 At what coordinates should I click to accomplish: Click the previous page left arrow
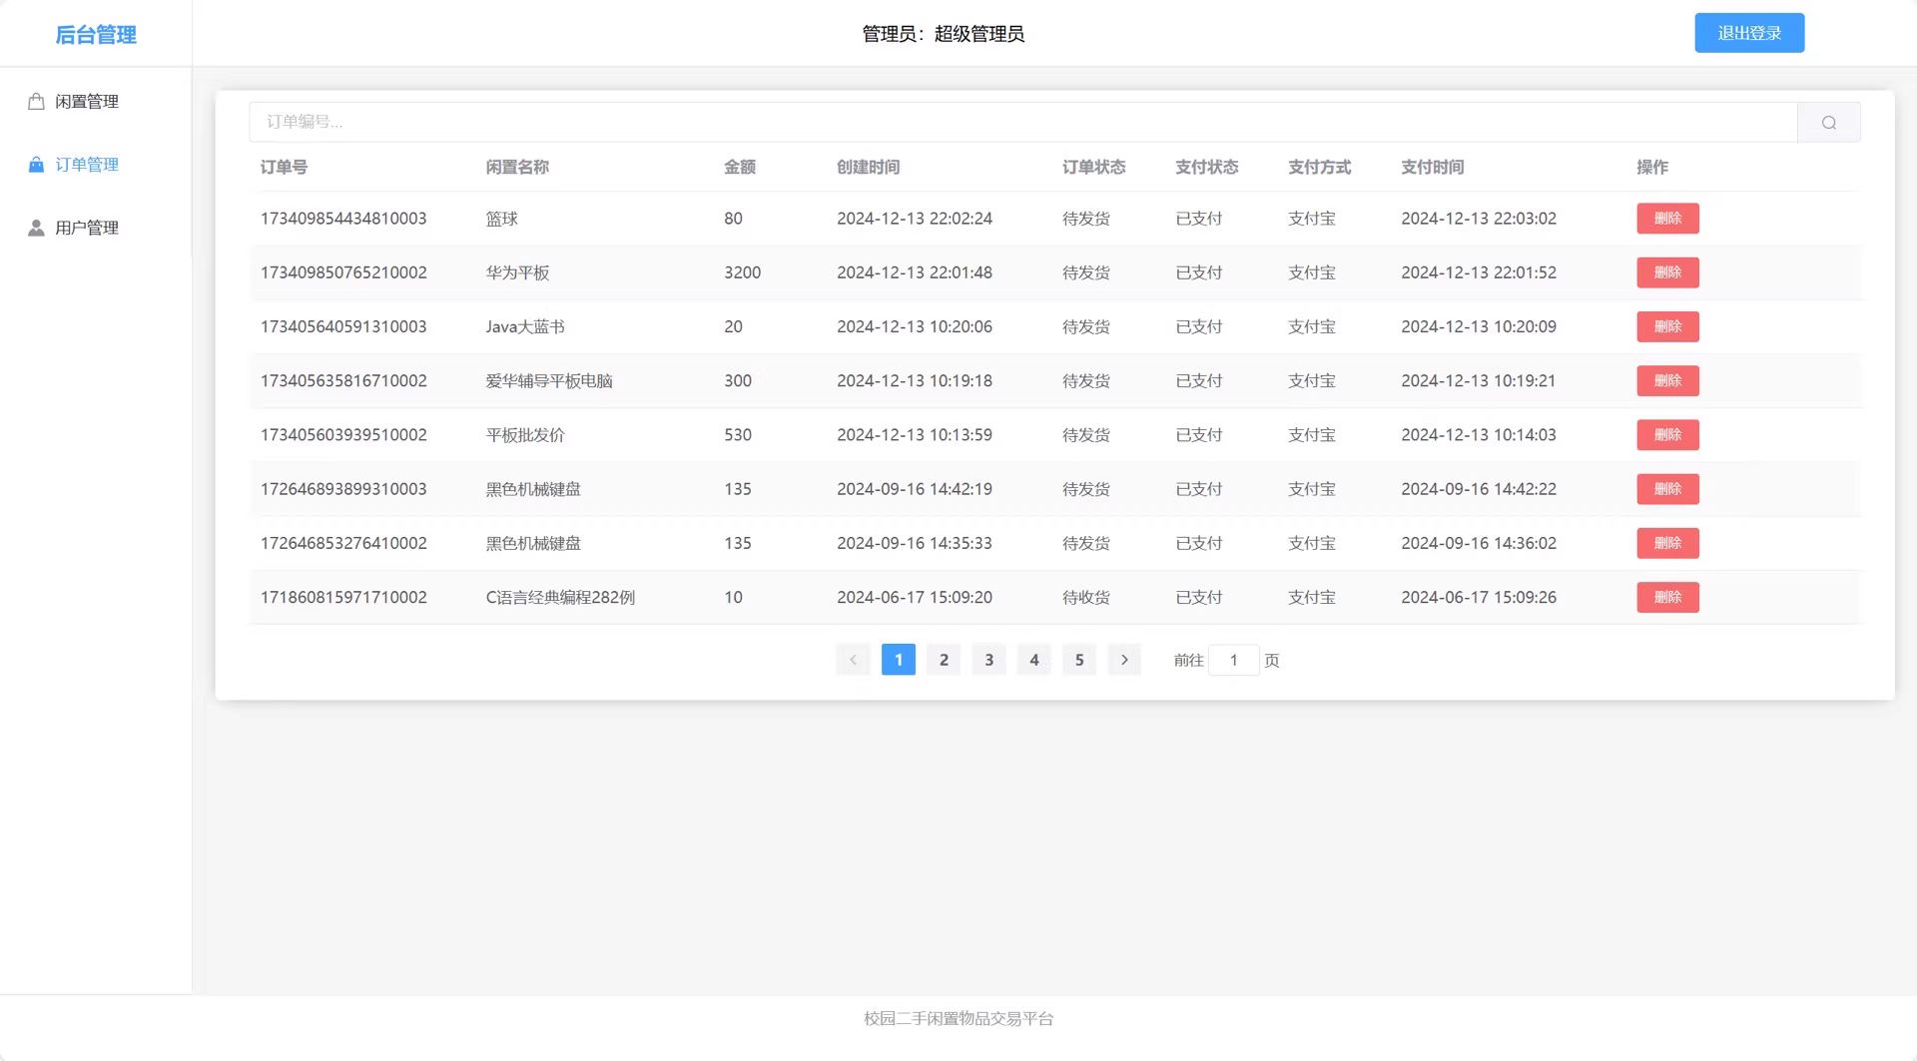pos(853,660)
